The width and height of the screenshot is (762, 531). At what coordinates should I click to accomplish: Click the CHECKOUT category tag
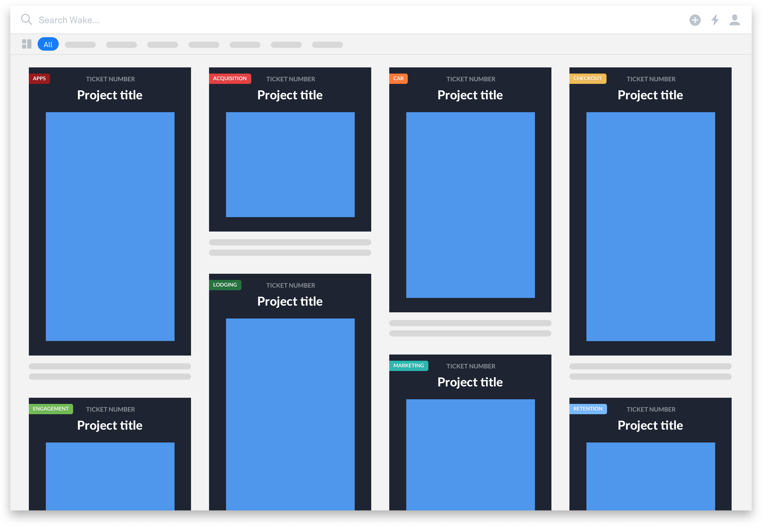coord(587,79)
